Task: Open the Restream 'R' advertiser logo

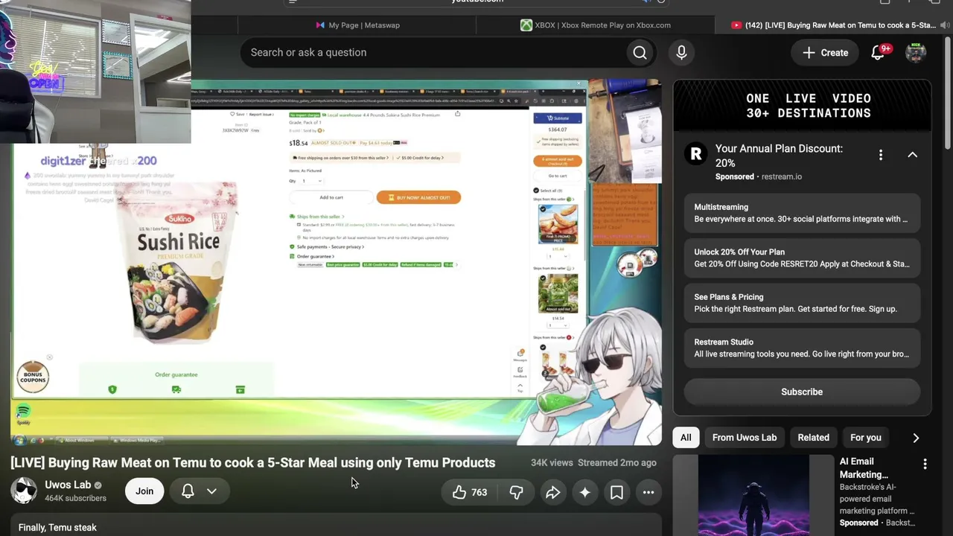Action: 696,154
